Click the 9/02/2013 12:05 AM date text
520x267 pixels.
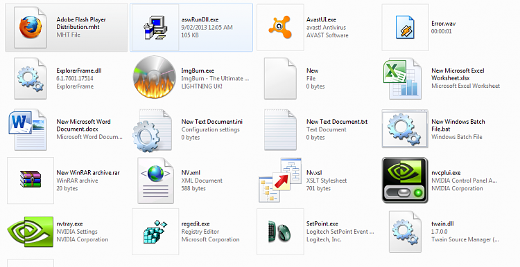(207, 28)
